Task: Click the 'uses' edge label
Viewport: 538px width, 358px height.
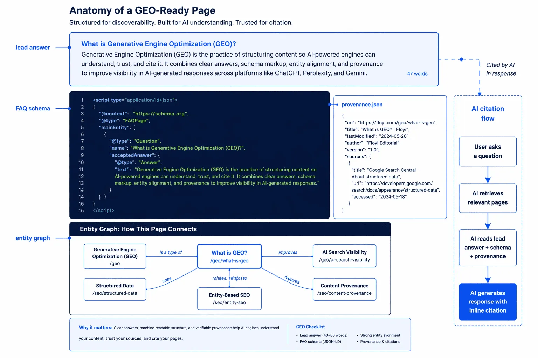Action: (167, 280)
